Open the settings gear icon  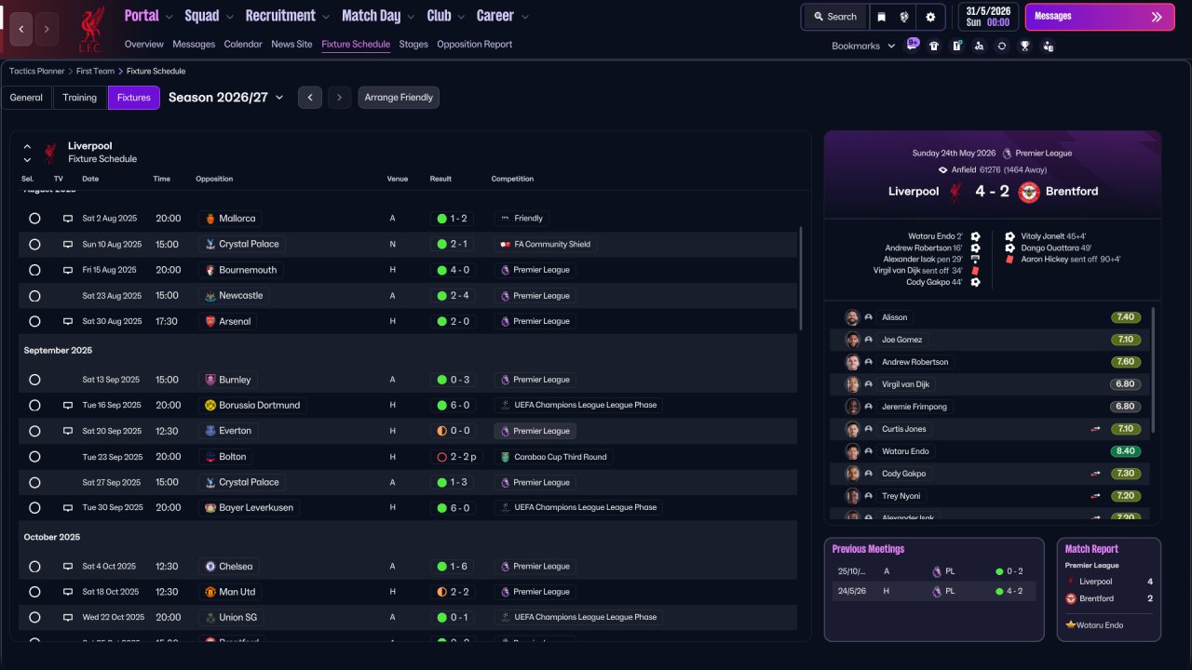click(930, 17)
